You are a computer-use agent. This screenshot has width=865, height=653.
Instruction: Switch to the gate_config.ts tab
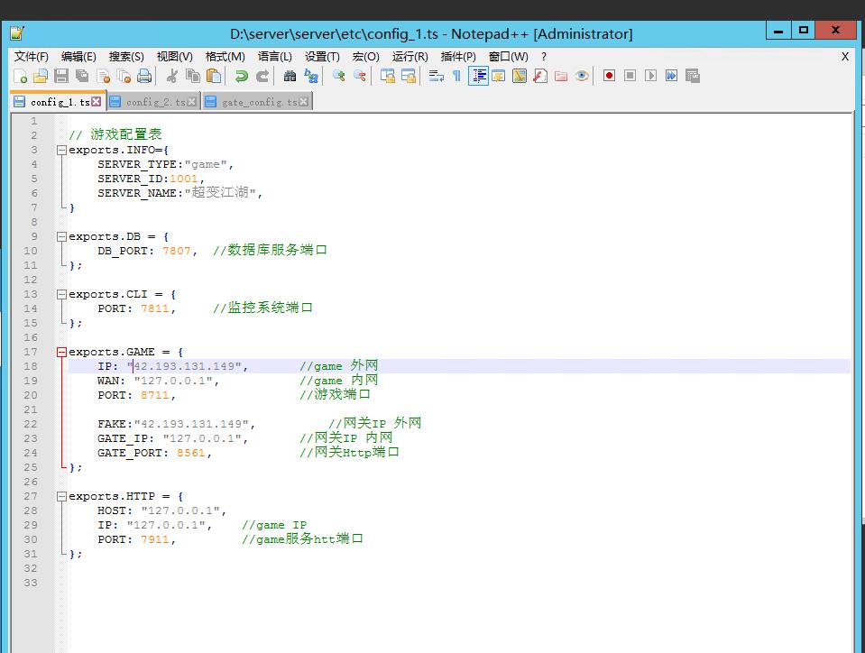tap(259, 102)
